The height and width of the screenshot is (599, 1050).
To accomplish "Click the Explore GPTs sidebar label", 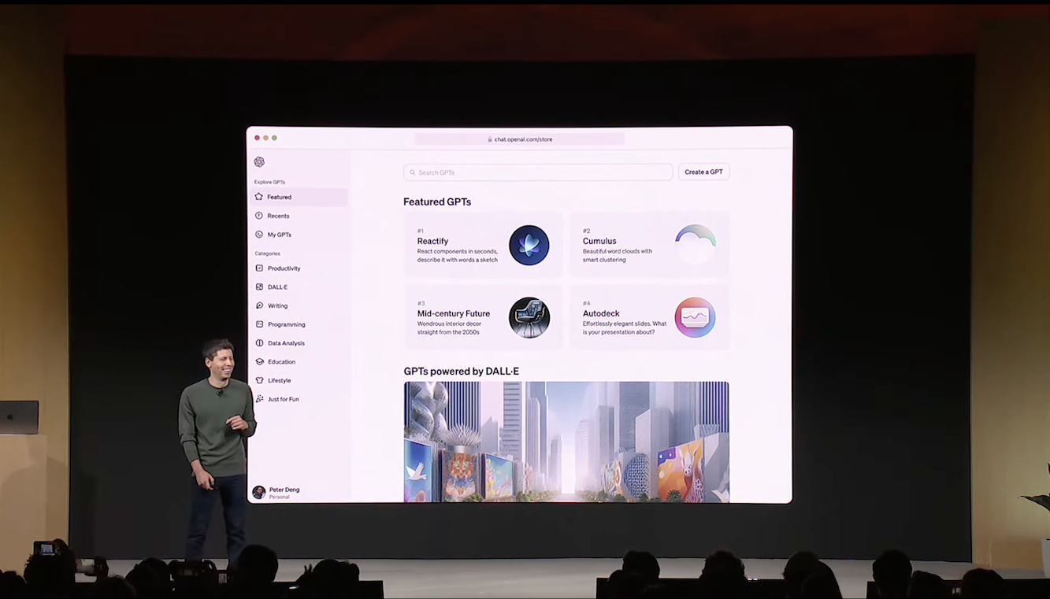I will pos(269,182).
